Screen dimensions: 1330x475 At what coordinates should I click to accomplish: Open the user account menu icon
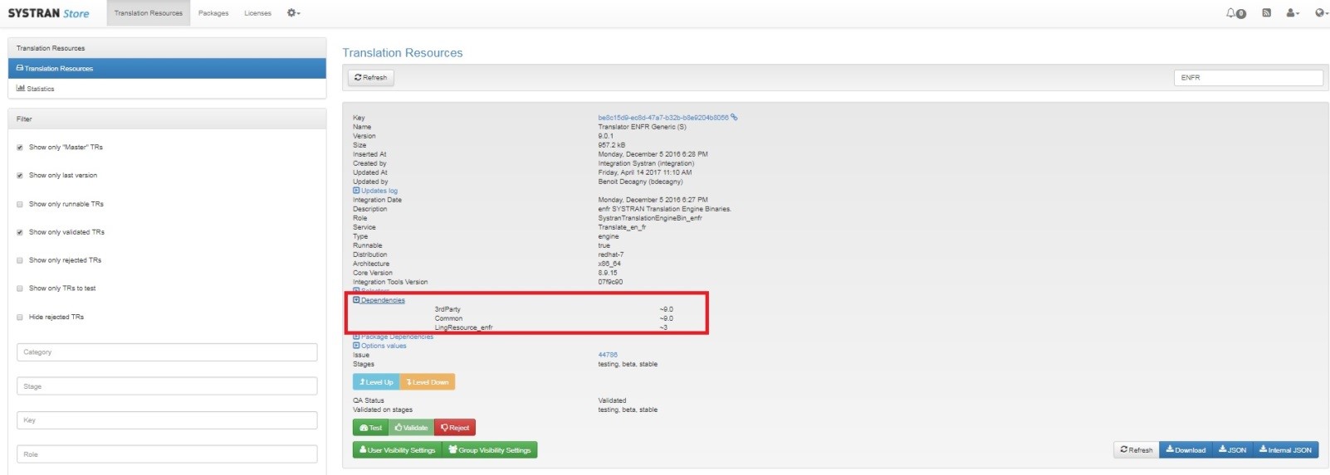[x=1293, y=12]
